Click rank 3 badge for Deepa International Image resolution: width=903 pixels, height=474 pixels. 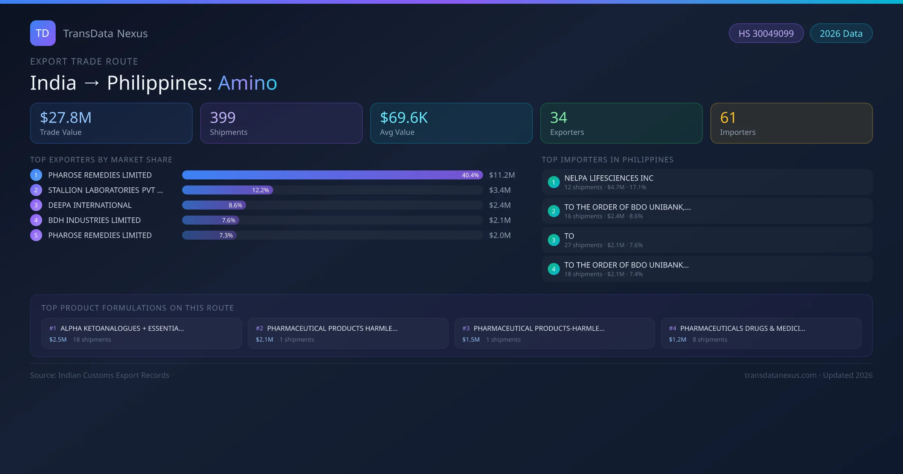(36, 205)
